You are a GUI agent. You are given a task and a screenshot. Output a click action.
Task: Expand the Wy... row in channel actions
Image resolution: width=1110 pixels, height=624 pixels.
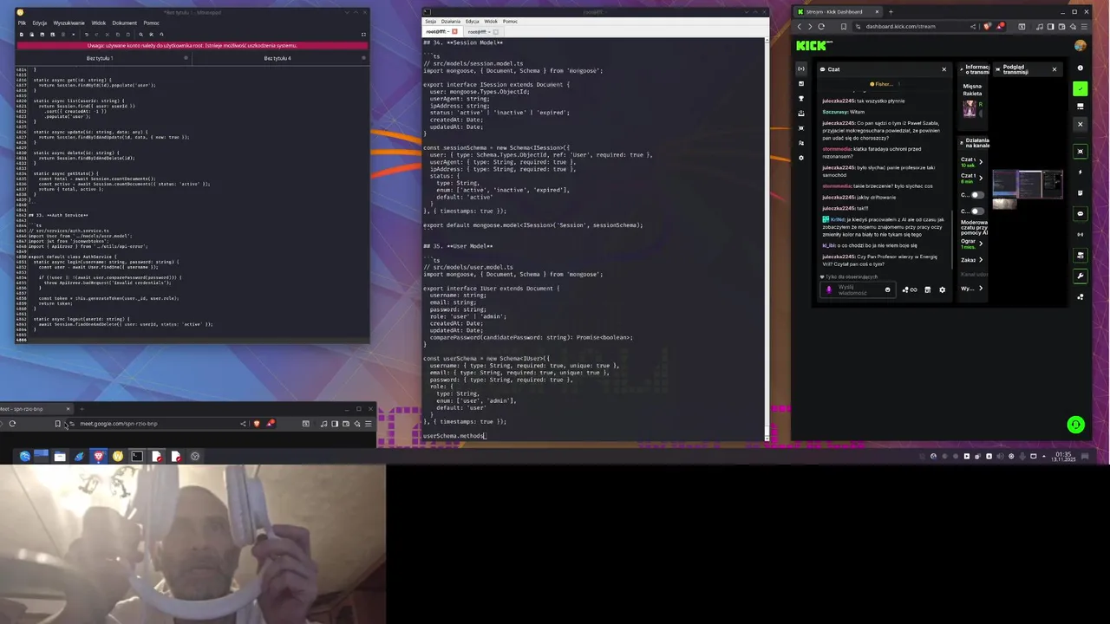click(972, 288)
